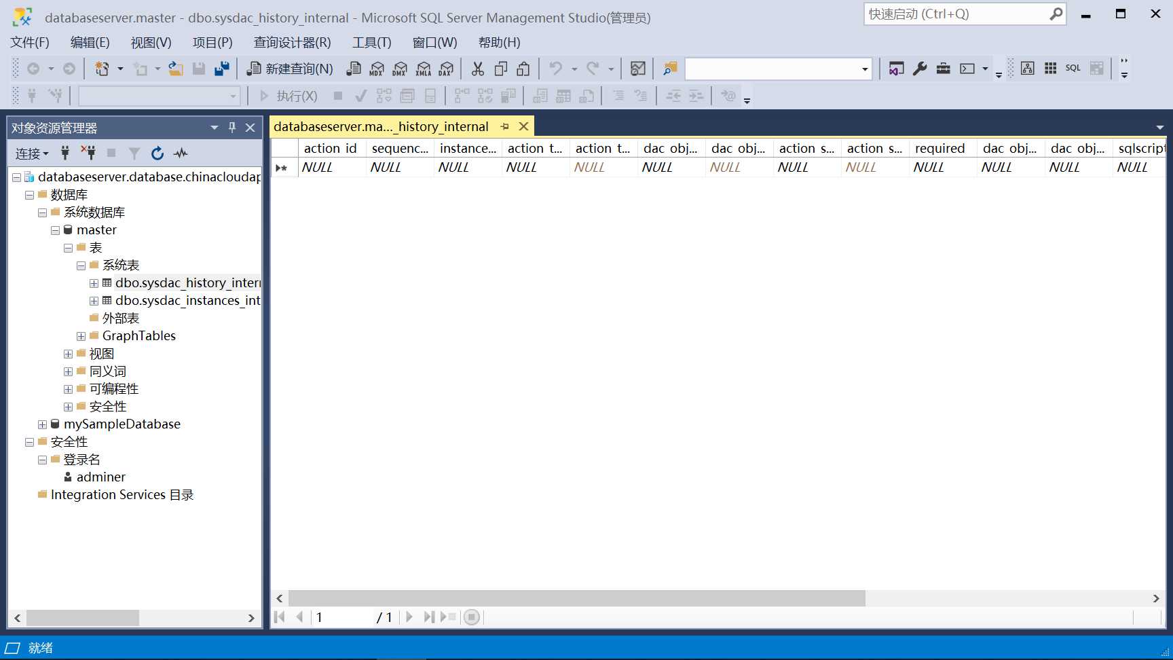Click the scroll right arrow of results grid

point(1155,598)
